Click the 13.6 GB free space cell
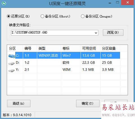This screenshot has height=119, width=135. tap(90, 55)
